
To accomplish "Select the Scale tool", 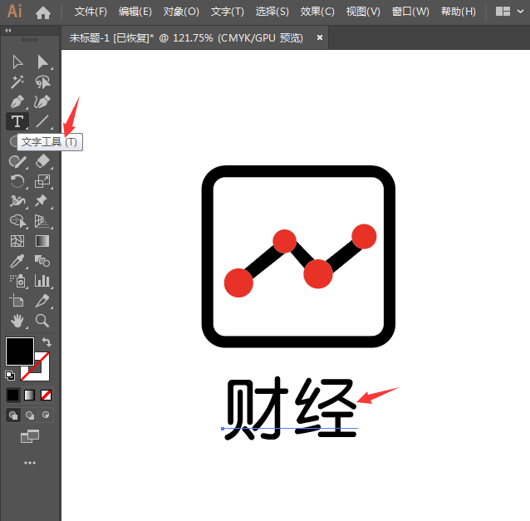I will 42,181.
